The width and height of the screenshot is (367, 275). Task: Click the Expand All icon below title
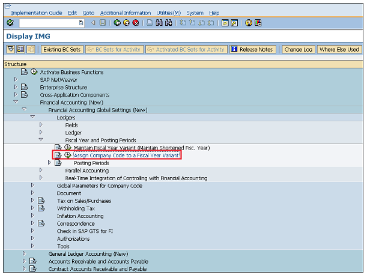coord(11,49)
